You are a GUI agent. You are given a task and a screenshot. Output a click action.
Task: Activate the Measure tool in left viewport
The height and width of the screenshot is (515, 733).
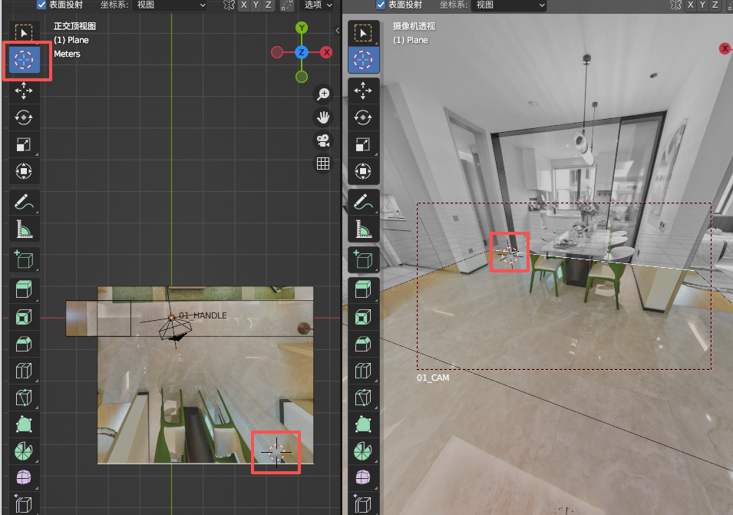[24, 229]
